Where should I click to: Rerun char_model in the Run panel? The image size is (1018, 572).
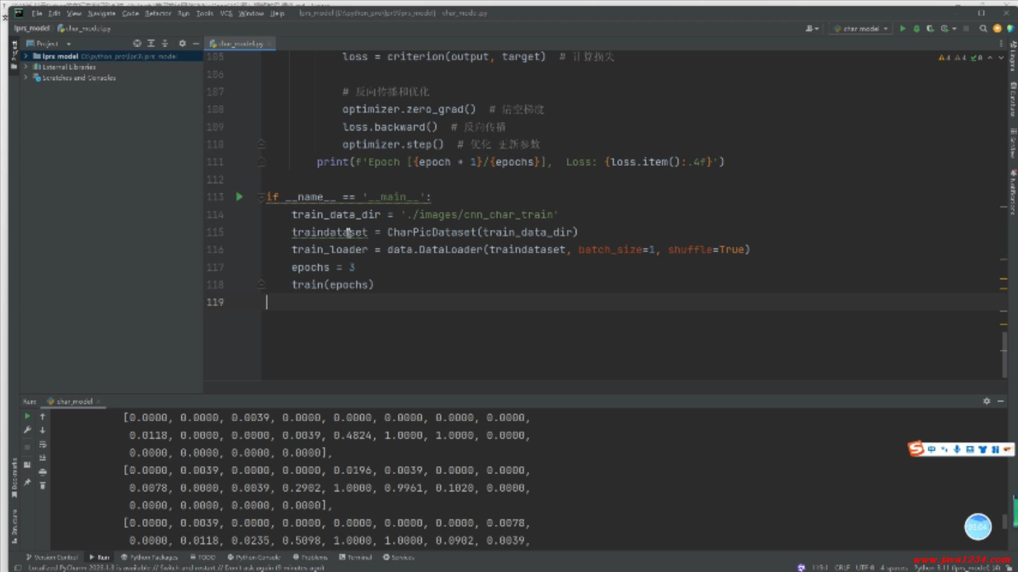coord(27,417)
